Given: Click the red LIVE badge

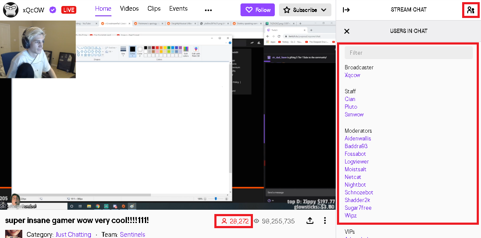Looking at the screenshot, I should (69, 10).
